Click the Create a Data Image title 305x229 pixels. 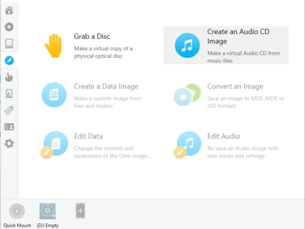[x=106, y=87]
